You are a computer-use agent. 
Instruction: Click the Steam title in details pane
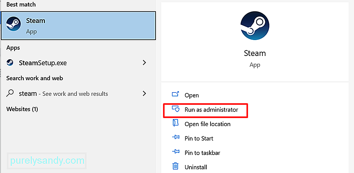[255, 53]
